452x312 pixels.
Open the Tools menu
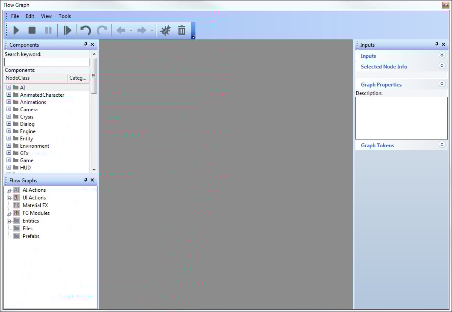pyautogui.click(x=65, y=16)
